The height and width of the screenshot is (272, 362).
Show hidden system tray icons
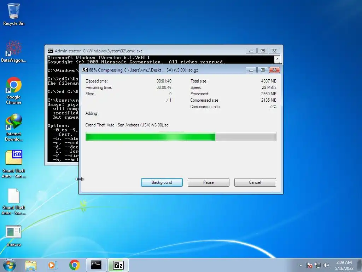[x=300, y=265]
